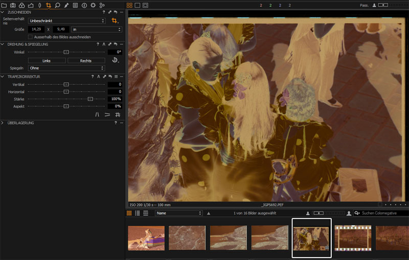
Task: Toggle single-image viewer mode
Action: pyautogui.click(x=138, y=5)
